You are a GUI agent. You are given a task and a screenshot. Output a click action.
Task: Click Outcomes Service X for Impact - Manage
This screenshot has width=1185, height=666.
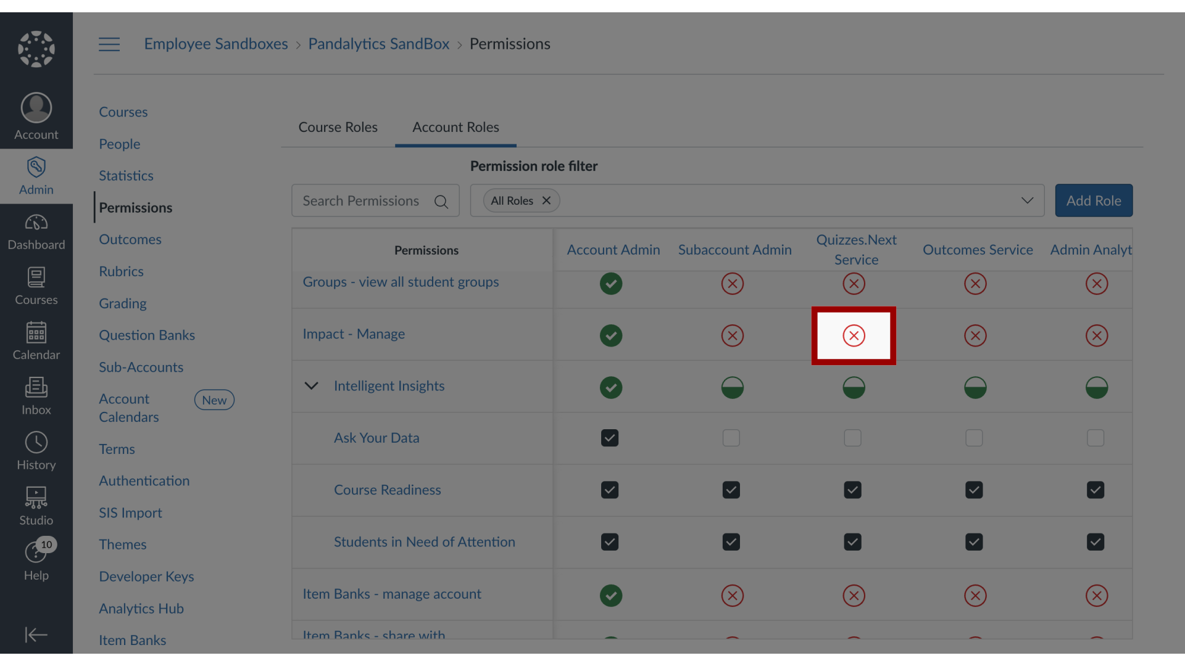click(976, 335)
